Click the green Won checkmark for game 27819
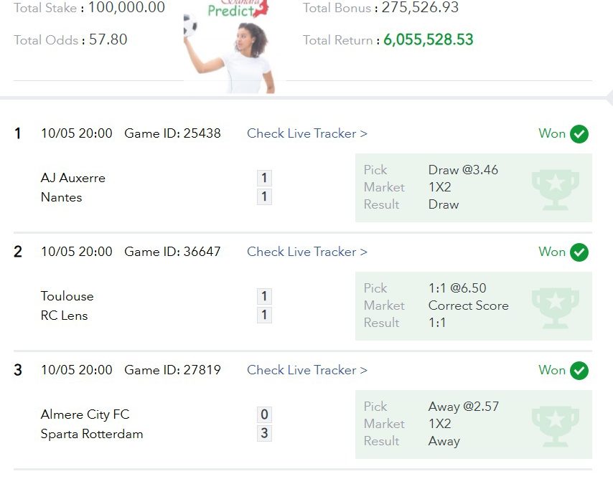The width and height of the screenshot is (613, 484). (x=579, y=371)
